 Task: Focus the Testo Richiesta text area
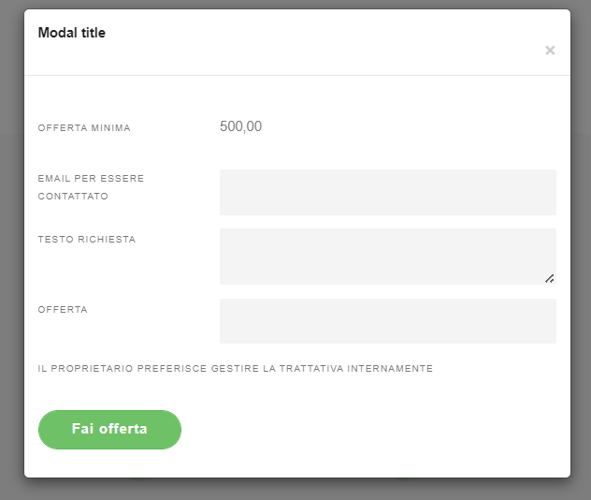click(x=388, y=257)
